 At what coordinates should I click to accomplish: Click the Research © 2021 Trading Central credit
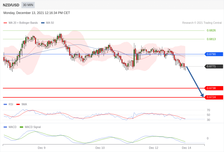point(202,23)
